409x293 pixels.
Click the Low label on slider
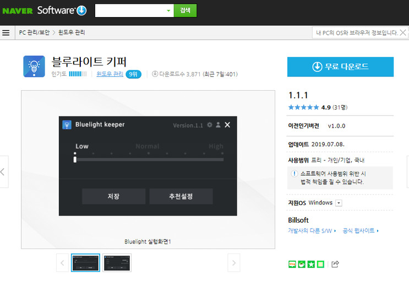point(82,146)
